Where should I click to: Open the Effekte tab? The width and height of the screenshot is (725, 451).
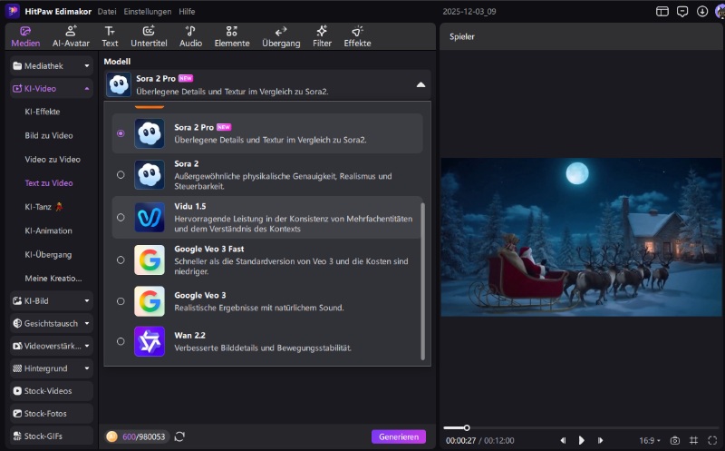pyautogui.click(x=357, y=36)
